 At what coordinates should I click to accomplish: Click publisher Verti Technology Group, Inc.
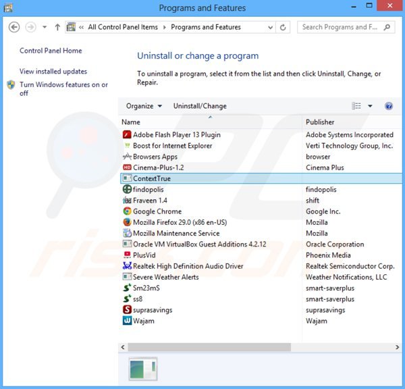point(349,146)
